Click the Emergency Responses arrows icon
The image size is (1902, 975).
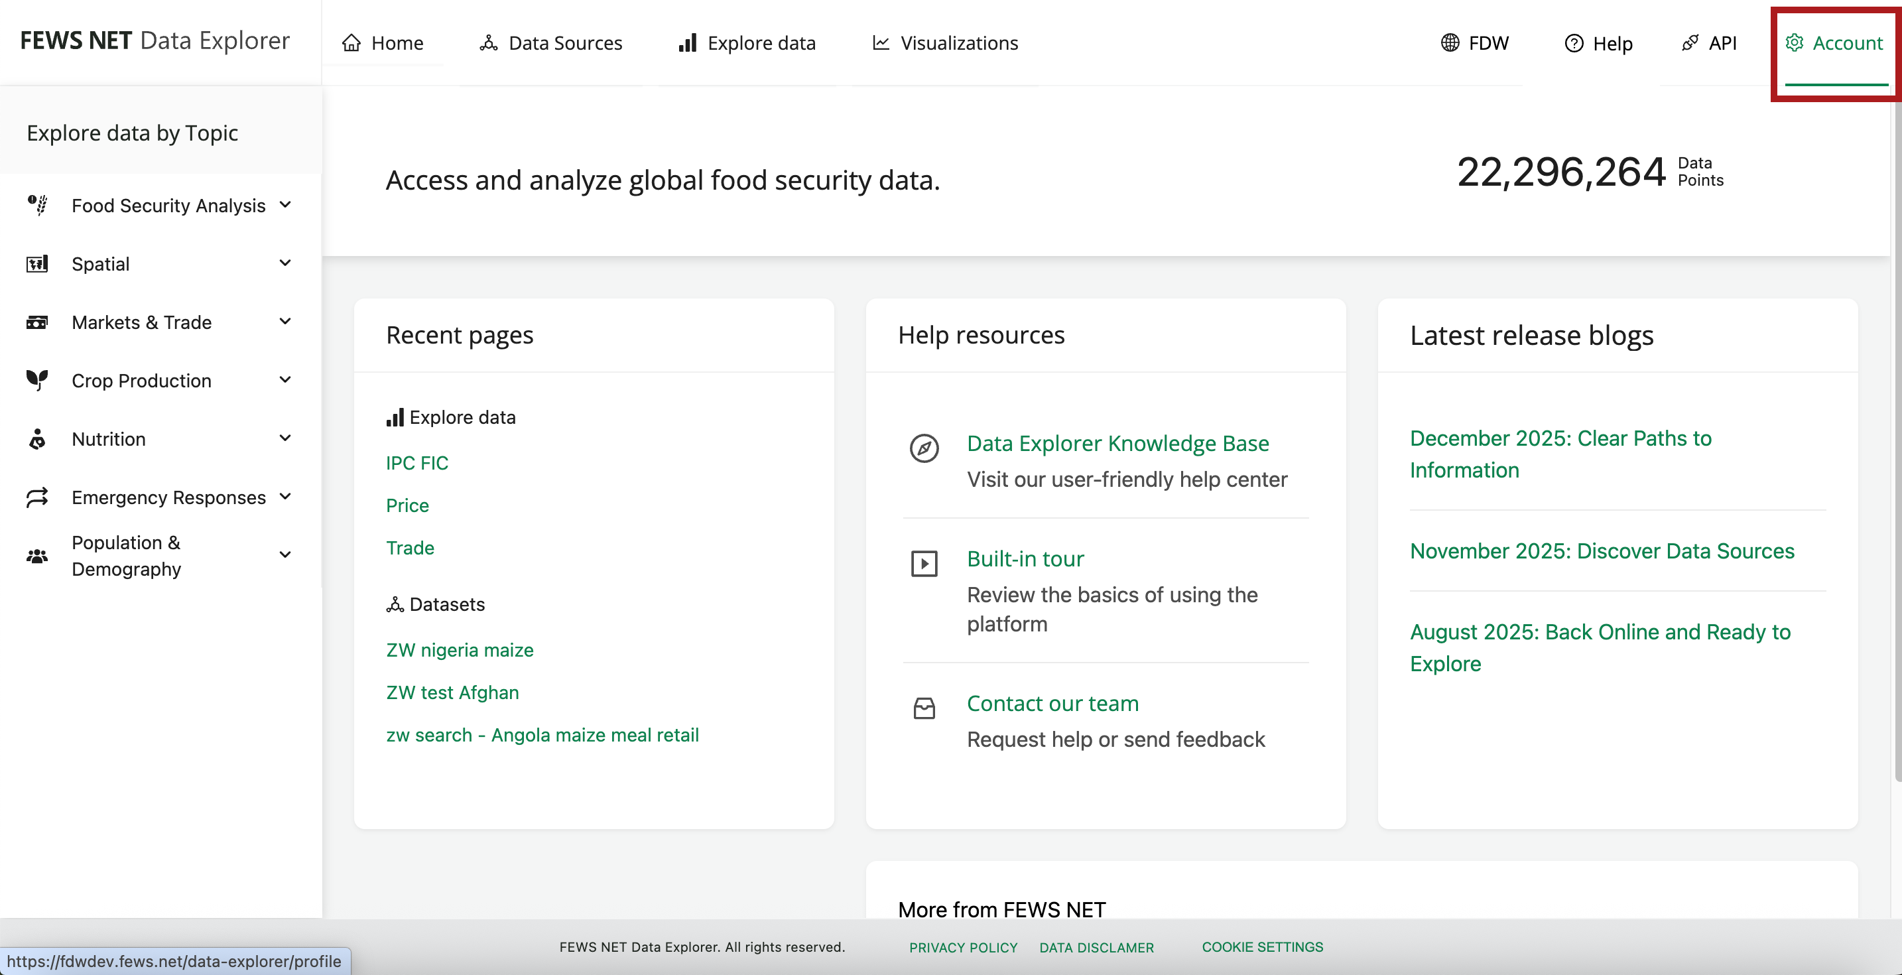point(37,497)
